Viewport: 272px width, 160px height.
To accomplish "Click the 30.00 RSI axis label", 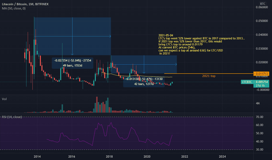I will pyautogui.click(x=259, y=150).
